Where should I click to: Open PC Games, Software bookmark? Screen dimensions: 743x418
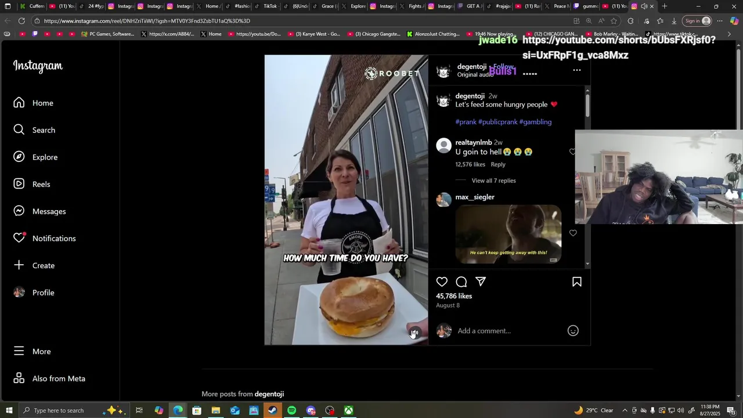click(108, 34)
